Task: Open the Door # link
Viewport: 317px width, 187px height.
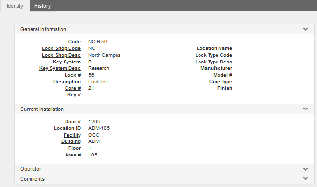Action: [73, 122]
